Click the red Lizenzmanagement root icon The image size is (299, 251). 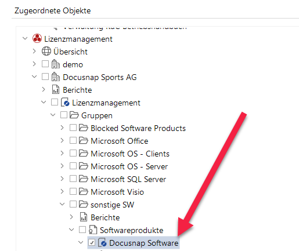(37, 38)
